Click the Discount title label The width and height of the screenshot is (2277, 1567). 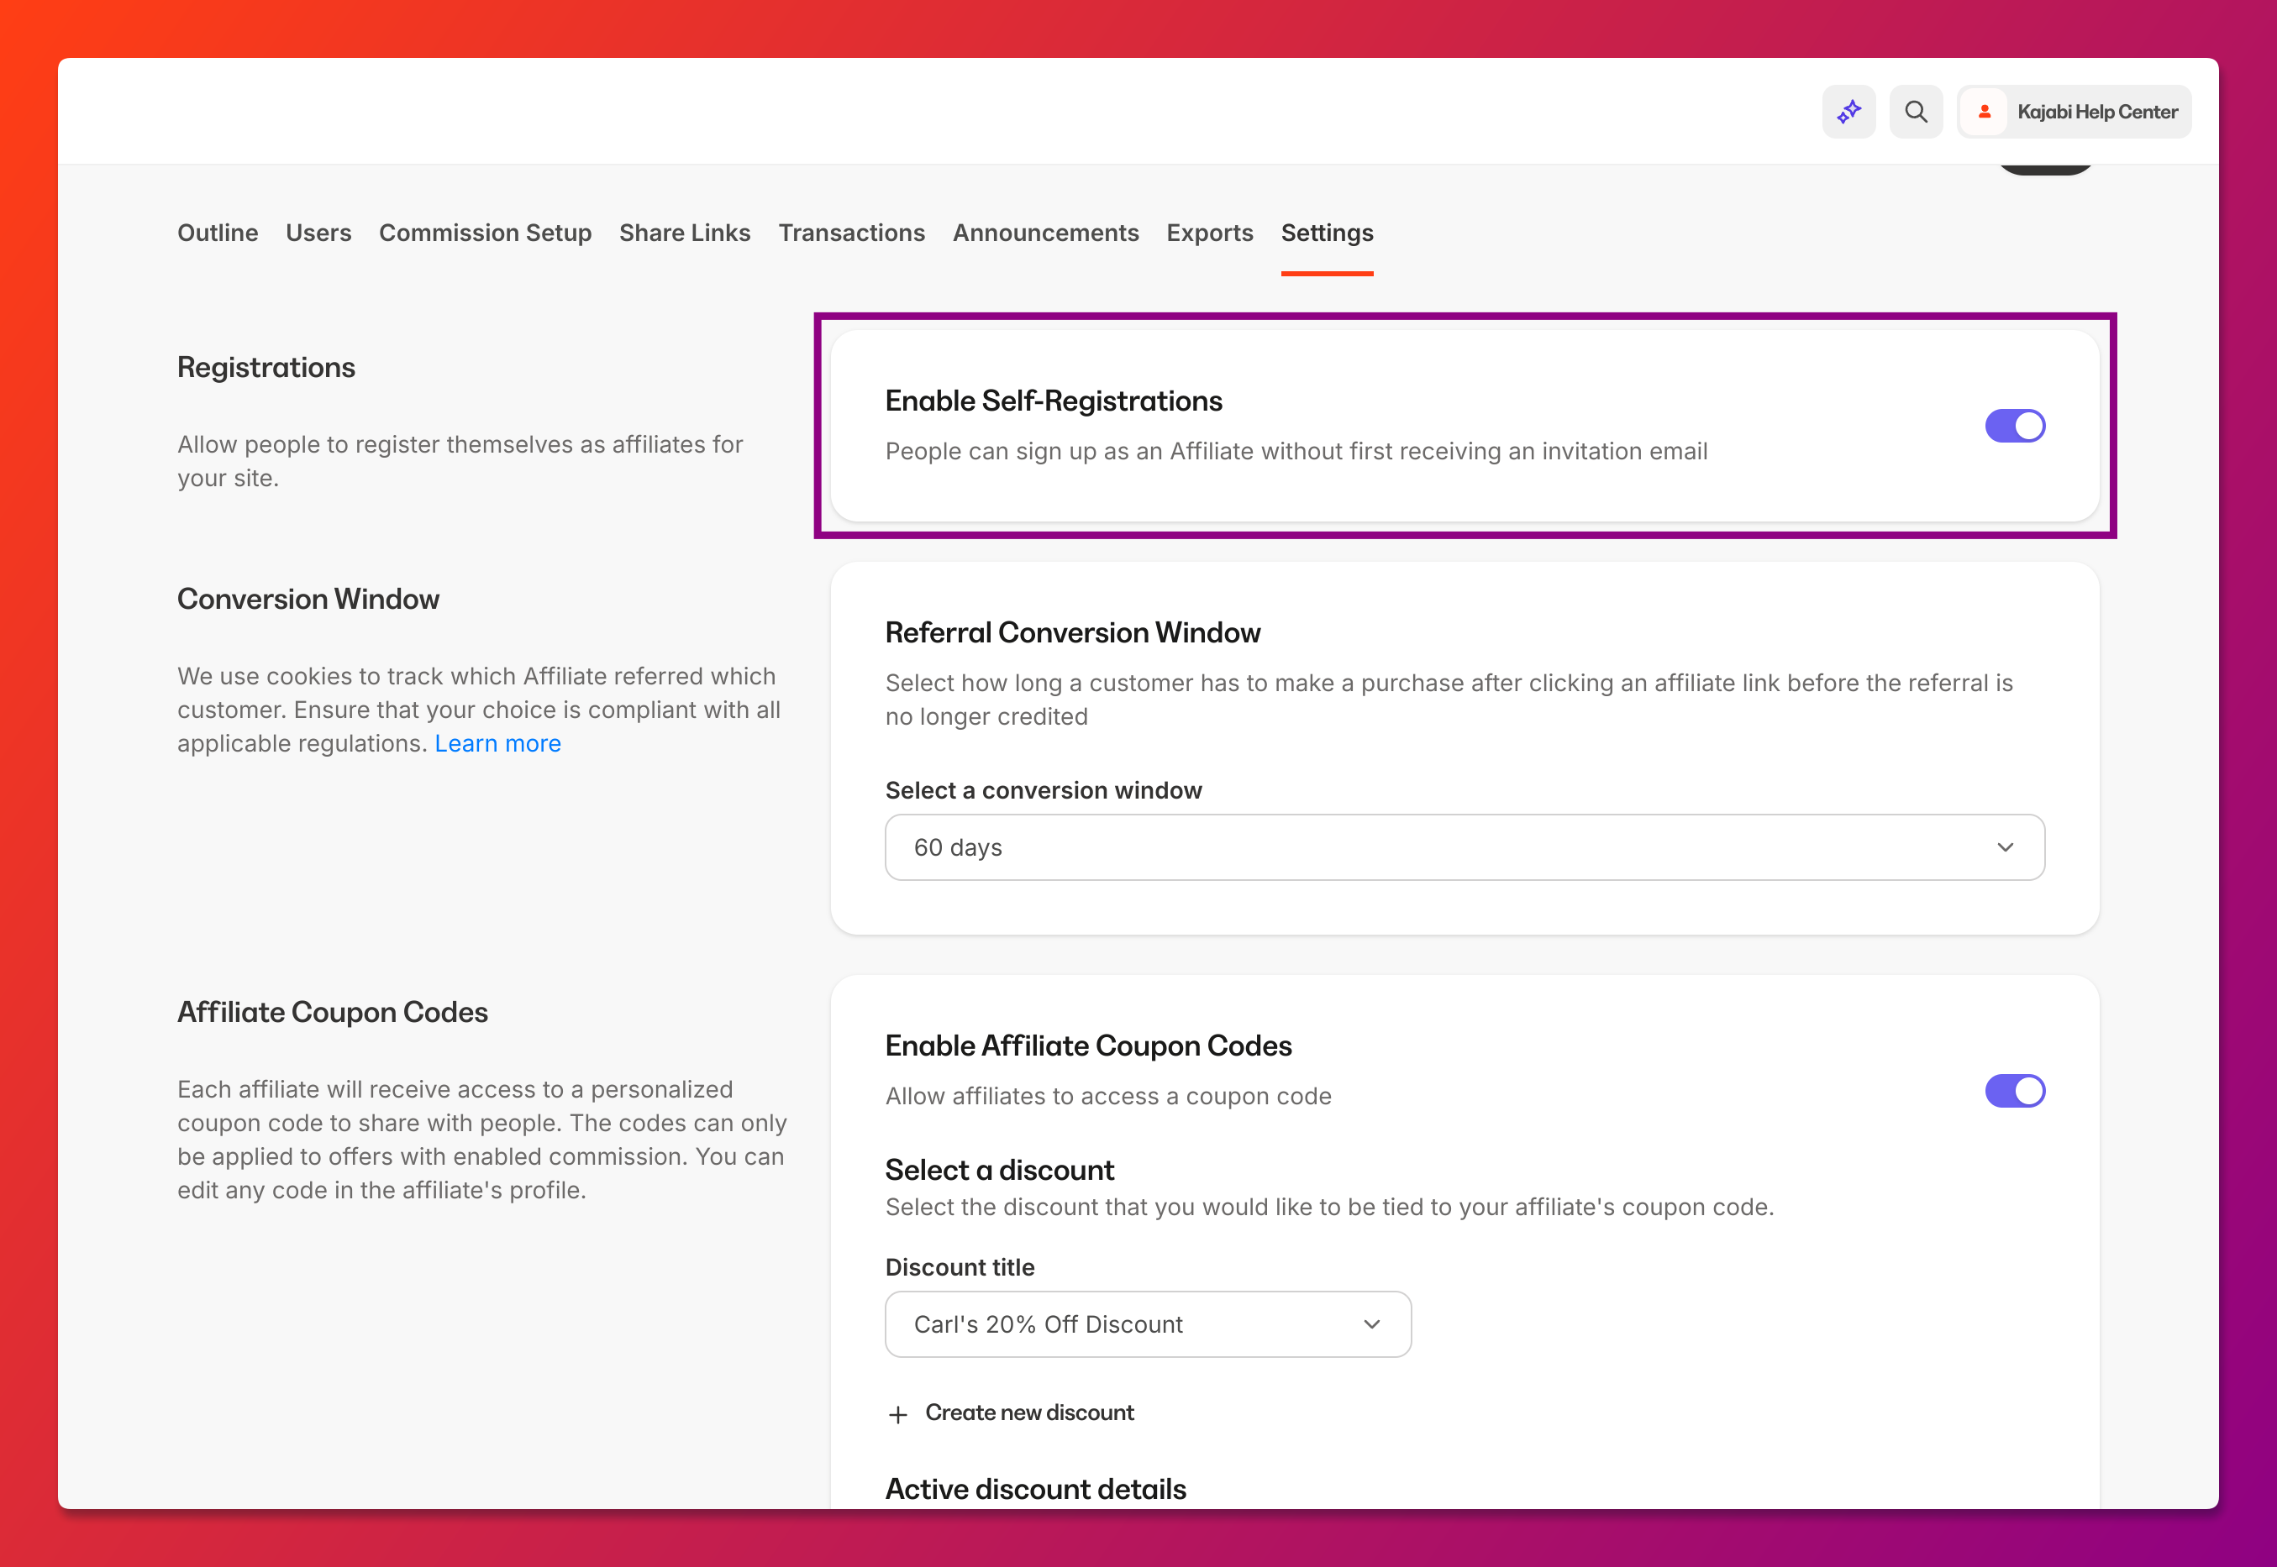click(x=960, y=1267)
